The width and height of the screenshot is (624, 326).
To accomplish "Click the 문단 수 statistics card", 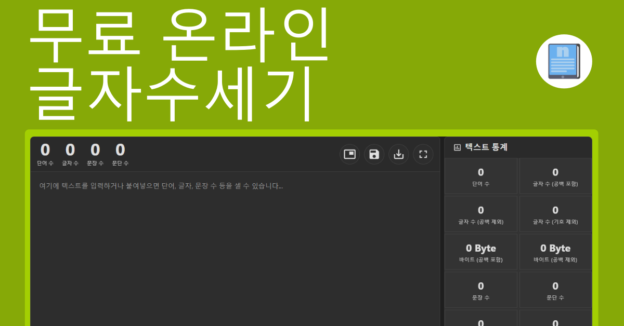I will point(555,290).
